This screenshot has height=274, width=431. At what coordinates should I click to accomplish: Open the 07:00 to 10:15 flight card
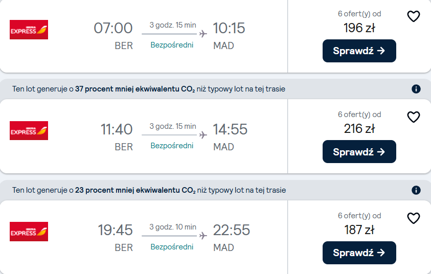pyautogui.click(x=144, y=36)
